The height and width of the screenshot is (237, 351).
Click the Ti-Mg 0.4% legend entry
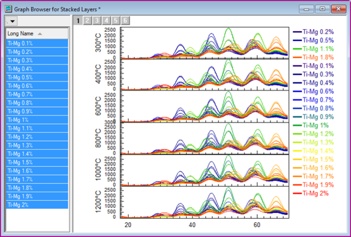tap(314, 83)
